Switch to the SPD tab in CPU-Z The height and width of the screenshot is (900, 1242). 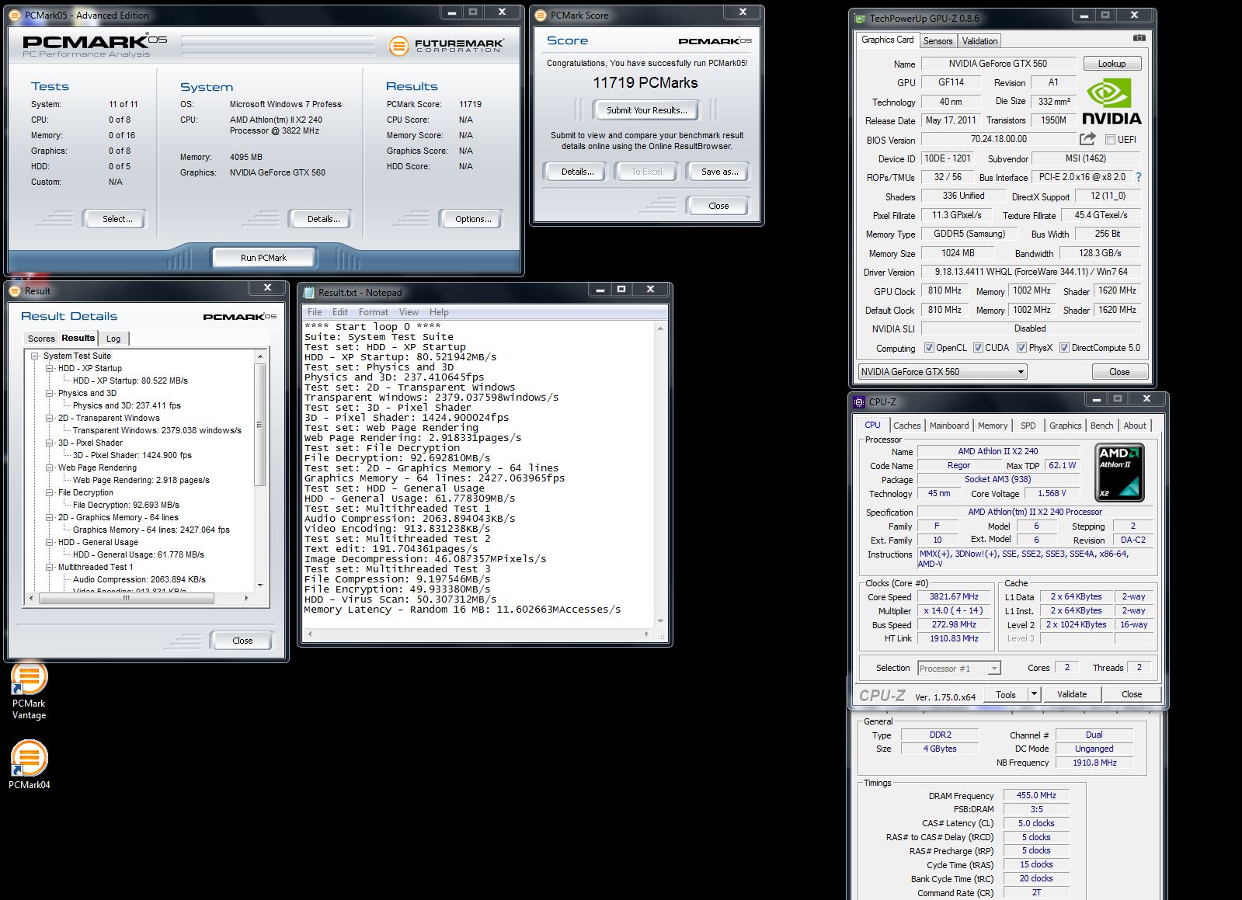pos(1028,426)
